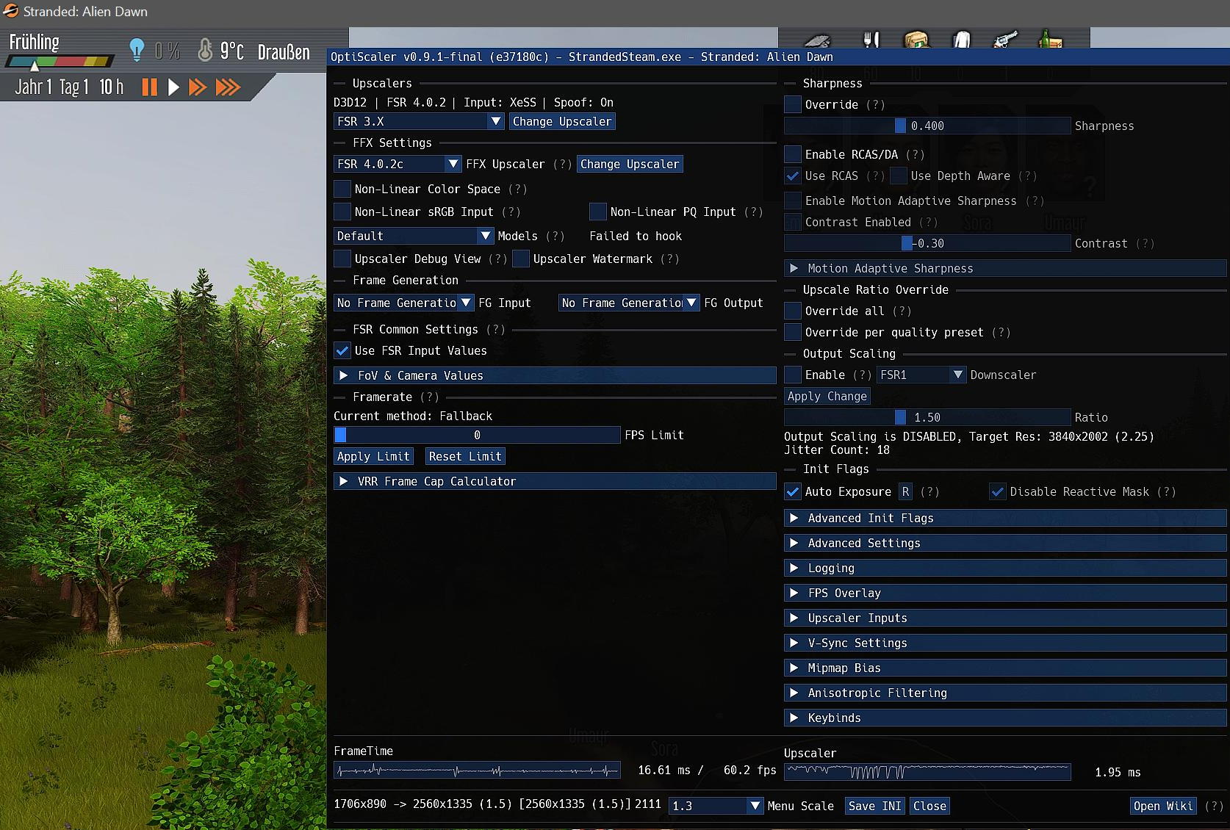Click Apply Limit button
Screen dimensions: 1230x830
click(x=373, y=456)
